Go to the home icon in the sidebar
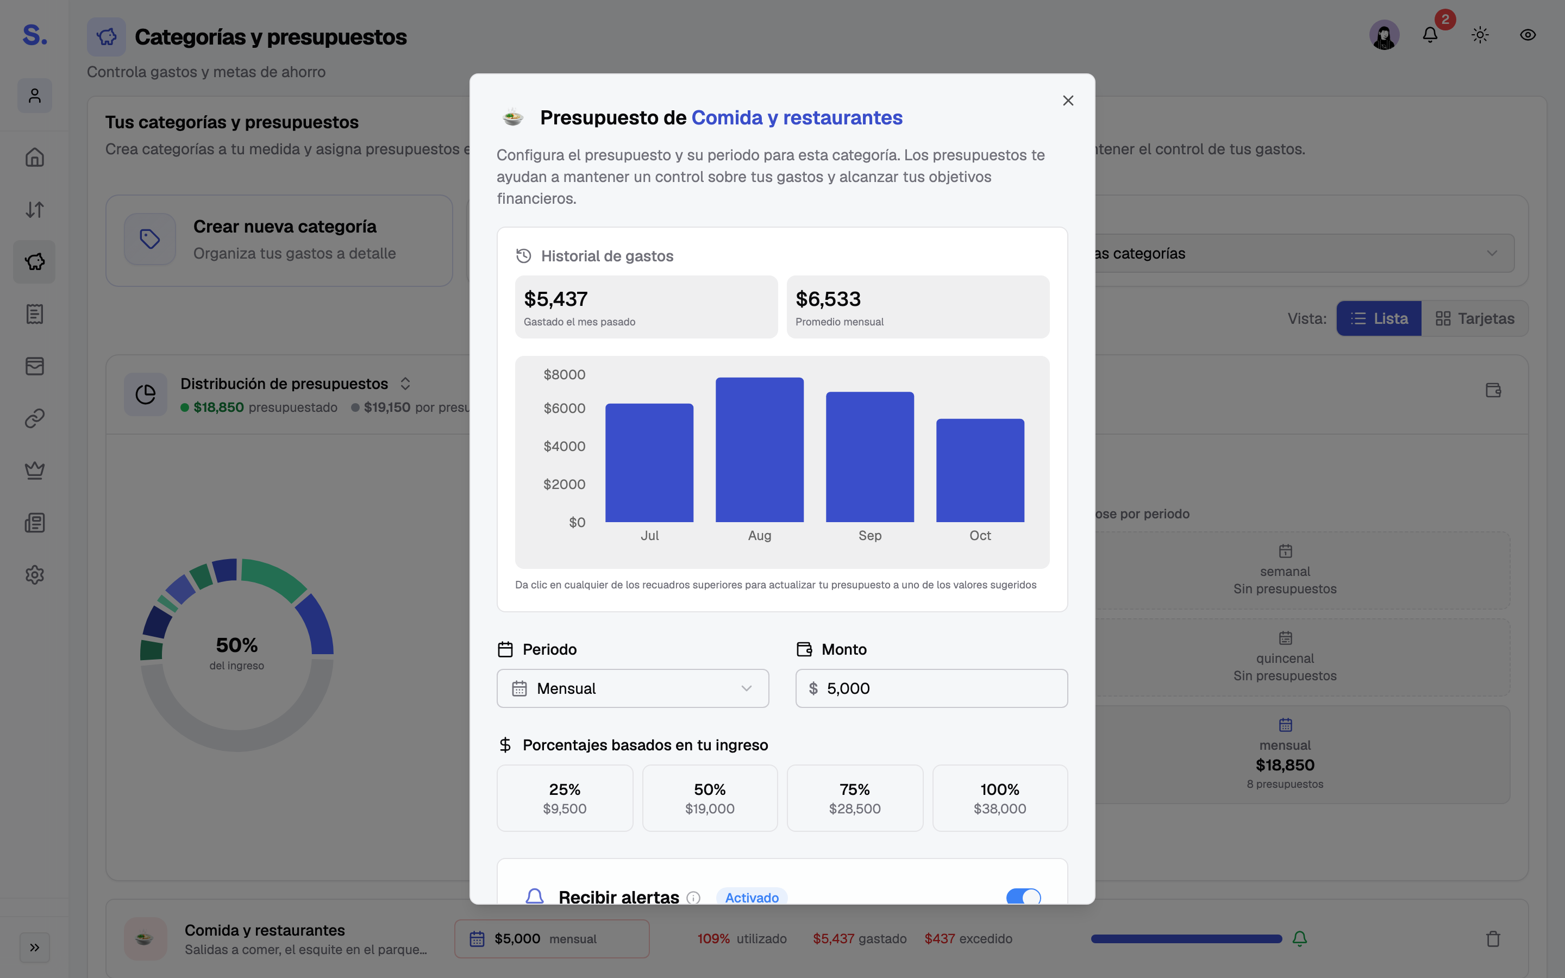 tap(34, 157)
